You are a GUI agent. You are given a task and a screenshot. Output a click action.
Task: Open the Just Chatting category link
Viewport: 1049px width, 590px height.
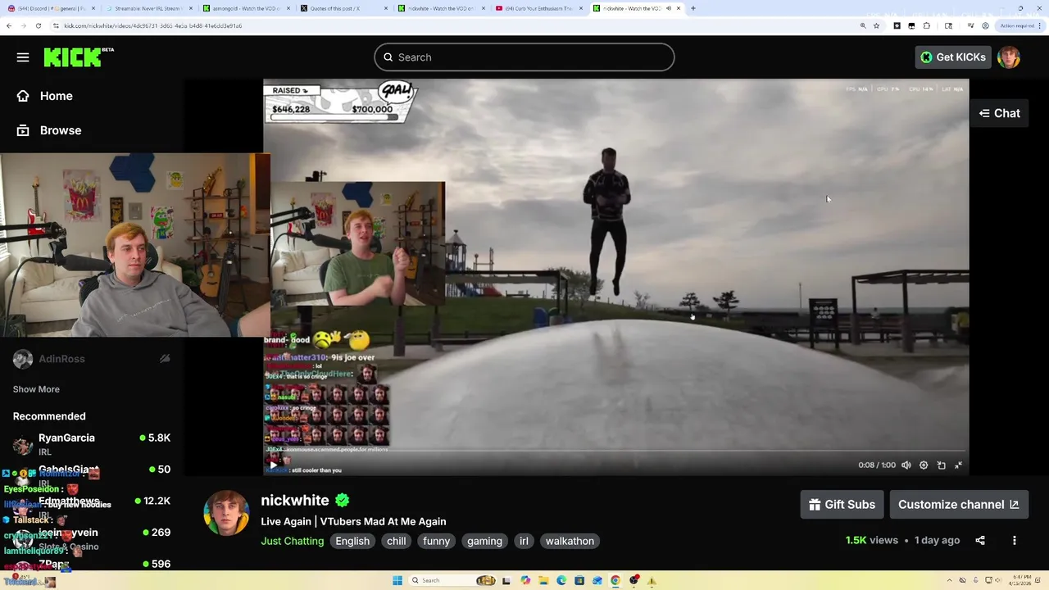293,541
